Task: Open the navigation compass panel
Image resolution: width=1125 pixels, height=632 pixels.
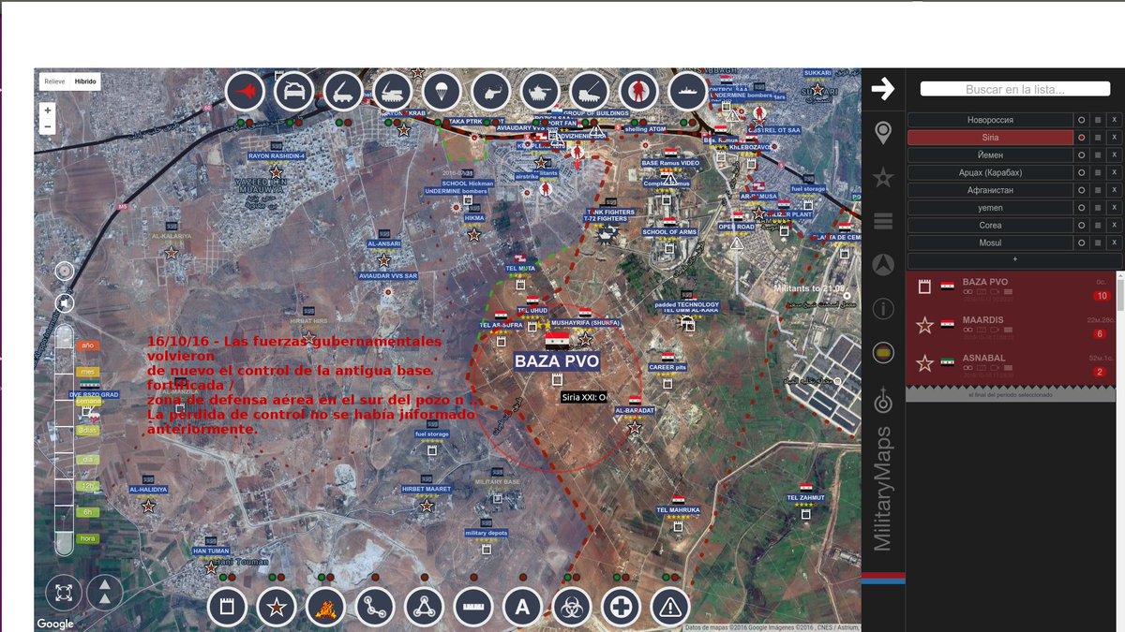Action: [882, 265]
